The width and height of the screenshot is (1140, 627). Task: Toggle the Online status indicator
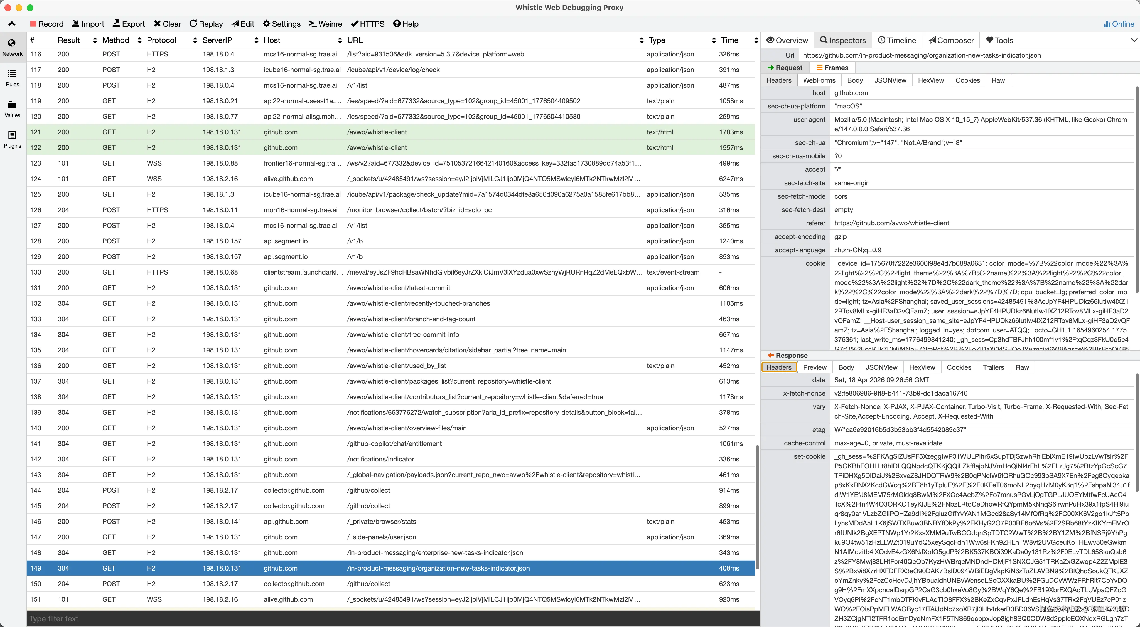(1119, 24)
